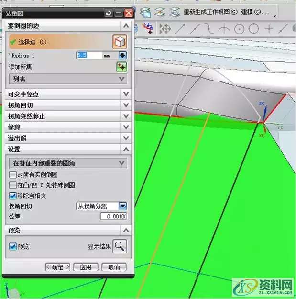Screen dimensions: 296x299
Task: Collapse the preview section
Action: [126, 230]
